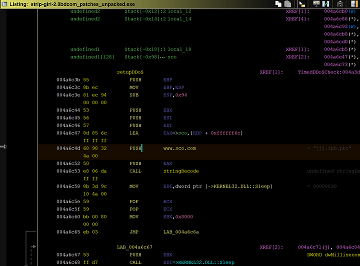
Task: Follow xref 004a6c93(W)
Action: 340,26
